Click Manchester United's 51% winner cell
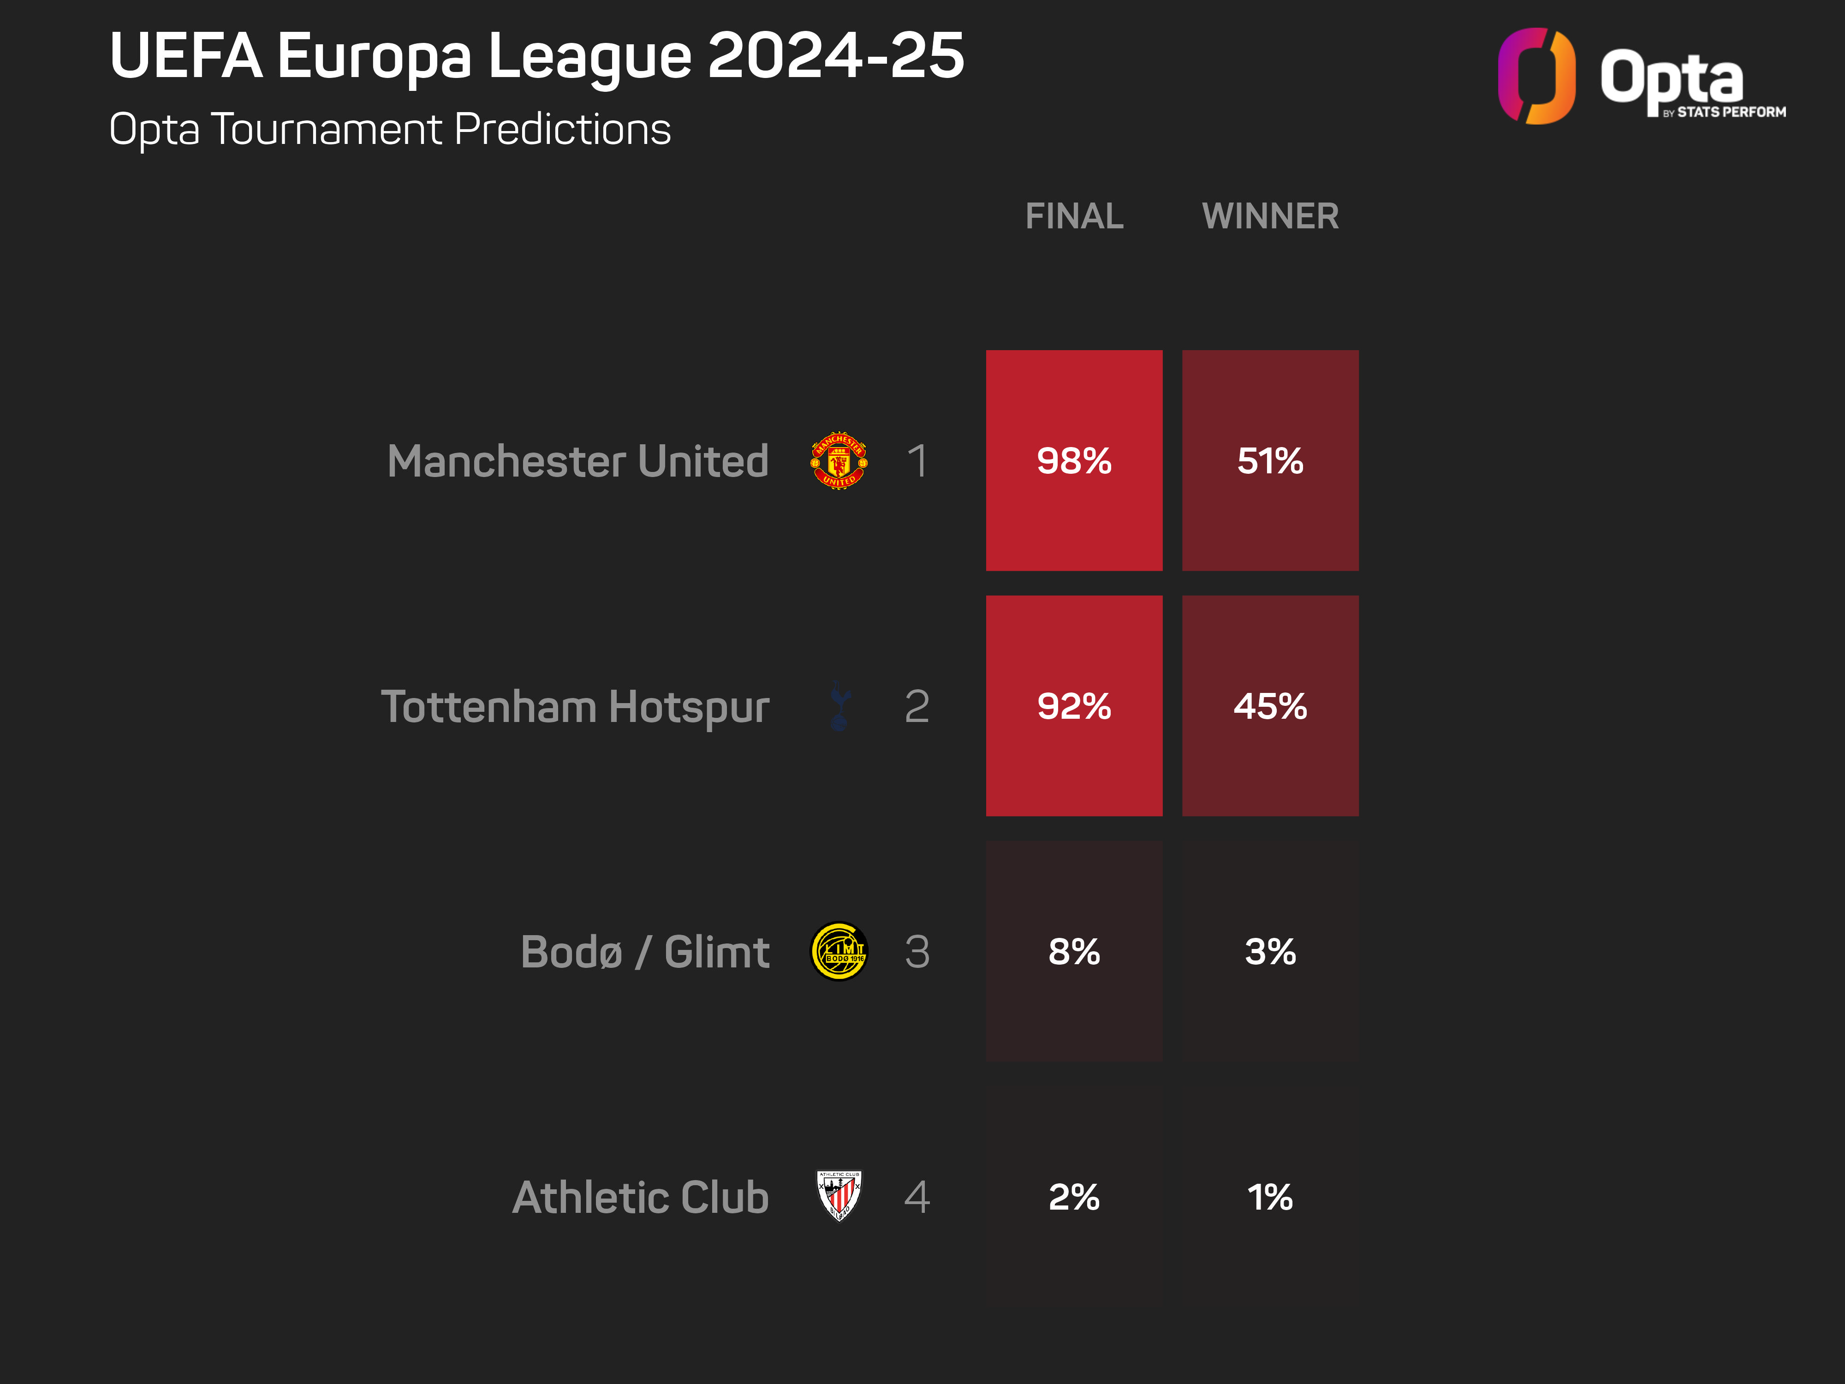Screen dimensions: 1845x1384 [1269, 460]
